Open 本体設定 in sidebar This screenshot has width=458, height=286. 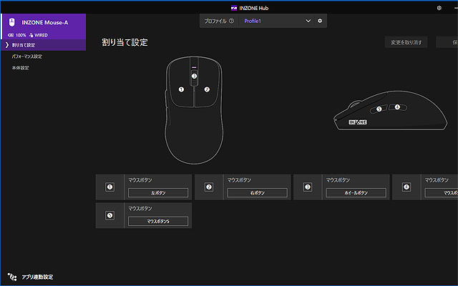click(20, 68)
